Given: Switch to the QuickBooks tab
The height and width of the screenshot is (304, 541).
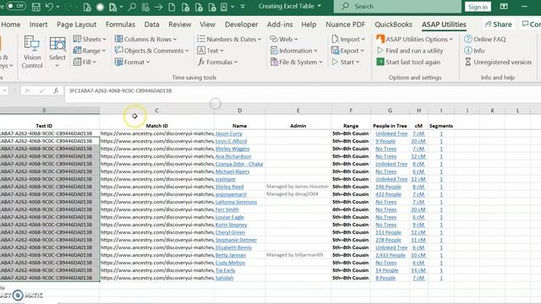Looking at the screenshot, I should pos(393,24).
